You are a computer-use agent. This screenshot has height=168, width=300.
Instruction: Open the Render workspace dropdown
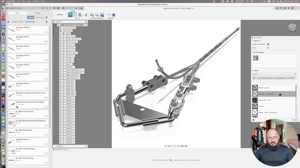[x=60, y=14]
